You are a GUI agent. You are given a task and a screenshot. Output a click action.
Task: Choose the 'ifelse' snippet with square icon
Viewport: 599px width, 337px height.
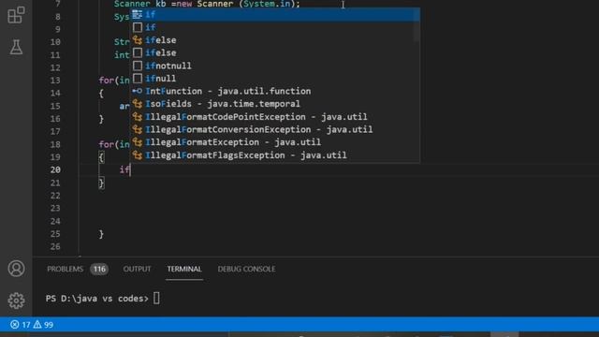[275, 52]
